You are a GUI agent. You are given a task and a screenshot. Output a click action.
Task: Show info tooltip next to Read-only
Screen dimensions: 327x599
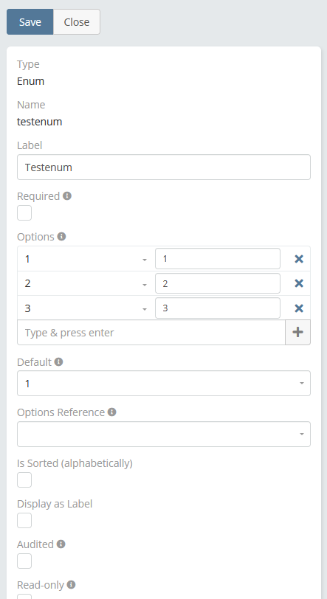(71, 584)
